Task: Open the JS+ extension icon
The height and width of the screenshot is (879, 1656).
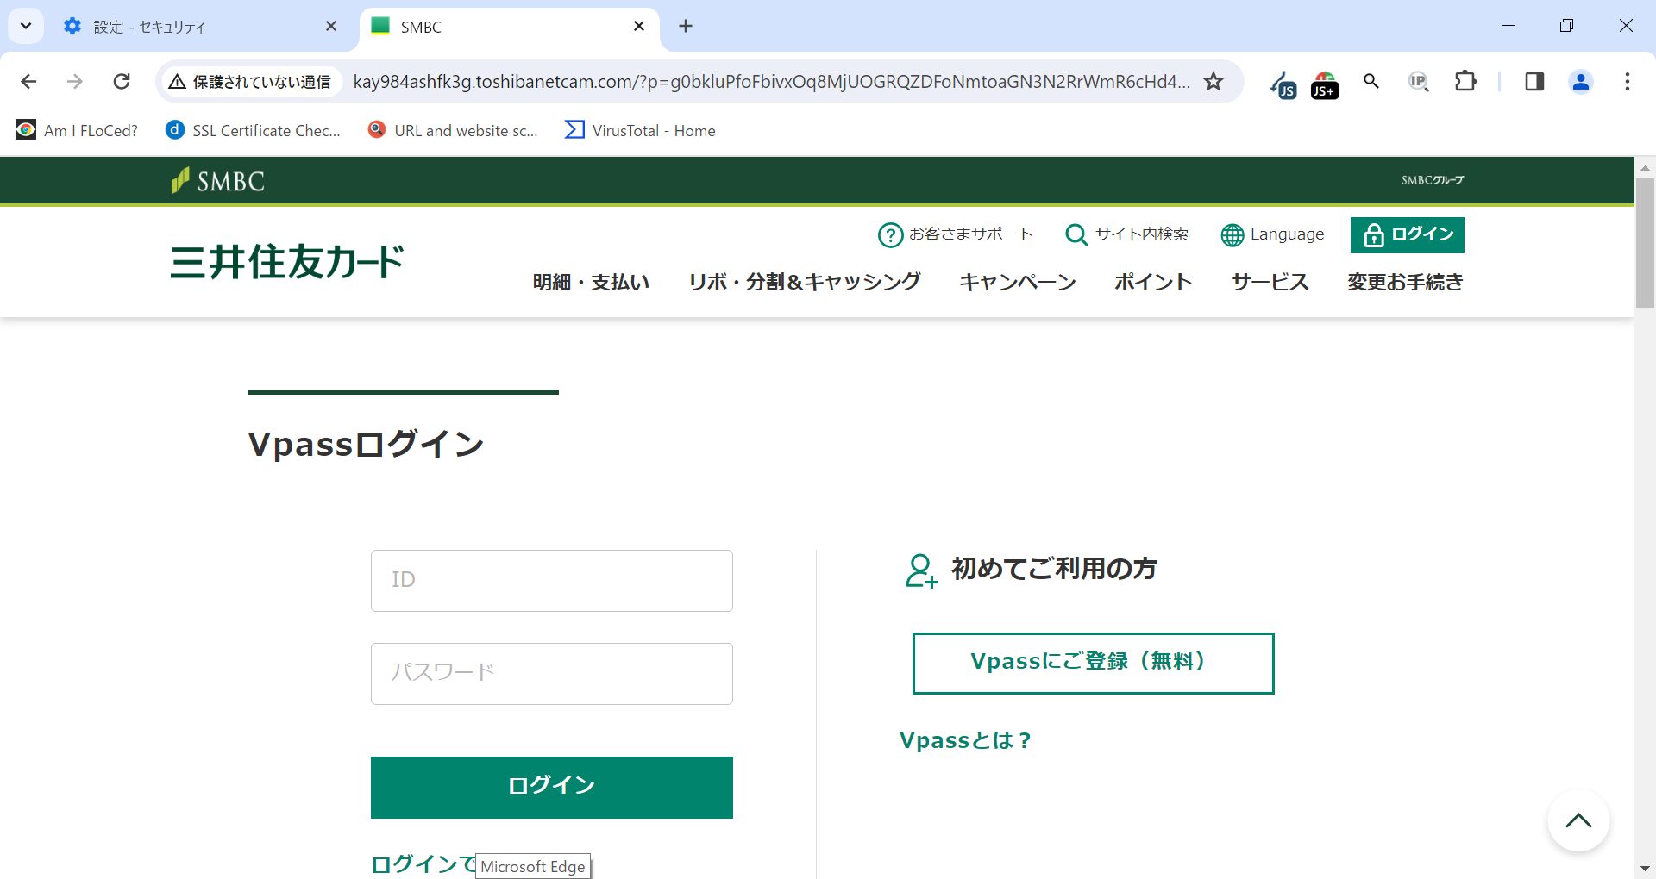Action: (1325, 84)
